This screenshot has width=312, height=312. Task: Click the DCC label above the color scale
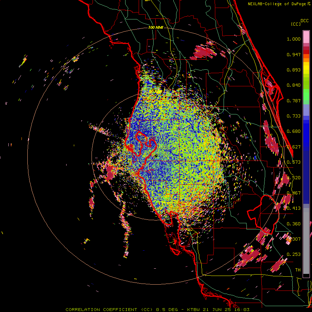click(304, 21)
